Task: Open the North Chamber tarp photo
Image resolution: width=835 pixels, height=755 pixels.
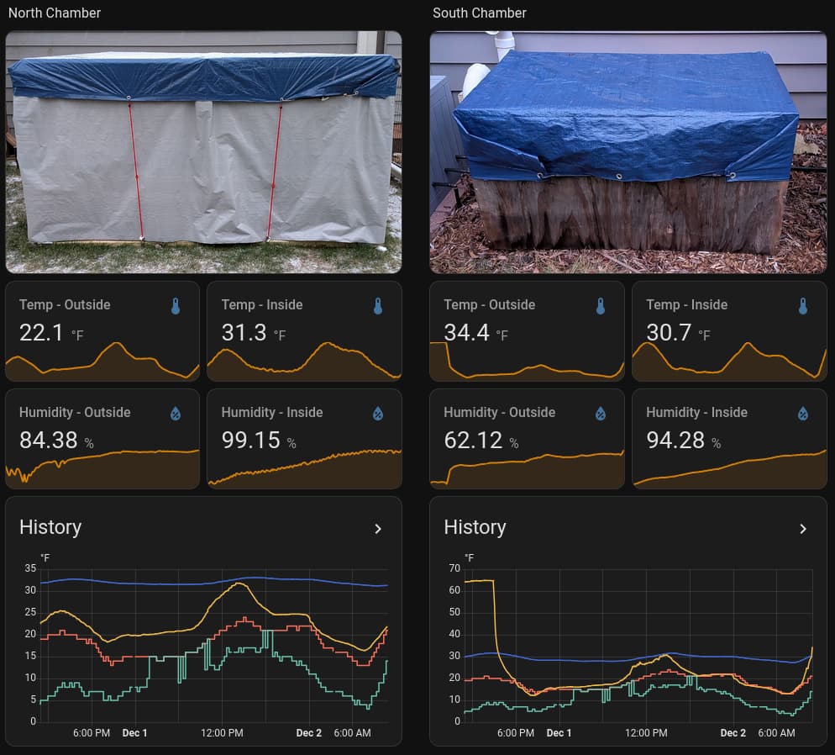Action: 203,152
